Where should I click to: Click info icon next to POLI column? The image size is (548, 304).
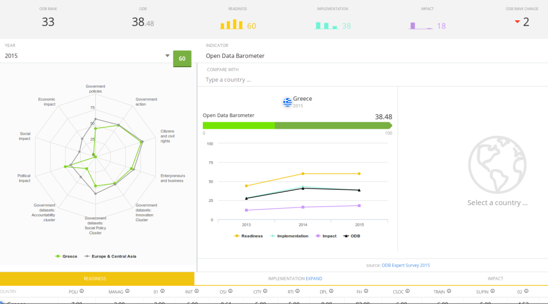pyautogui.click(x=81, y=291)
